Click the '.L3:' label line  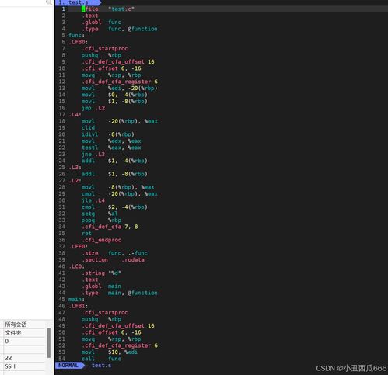75,168
